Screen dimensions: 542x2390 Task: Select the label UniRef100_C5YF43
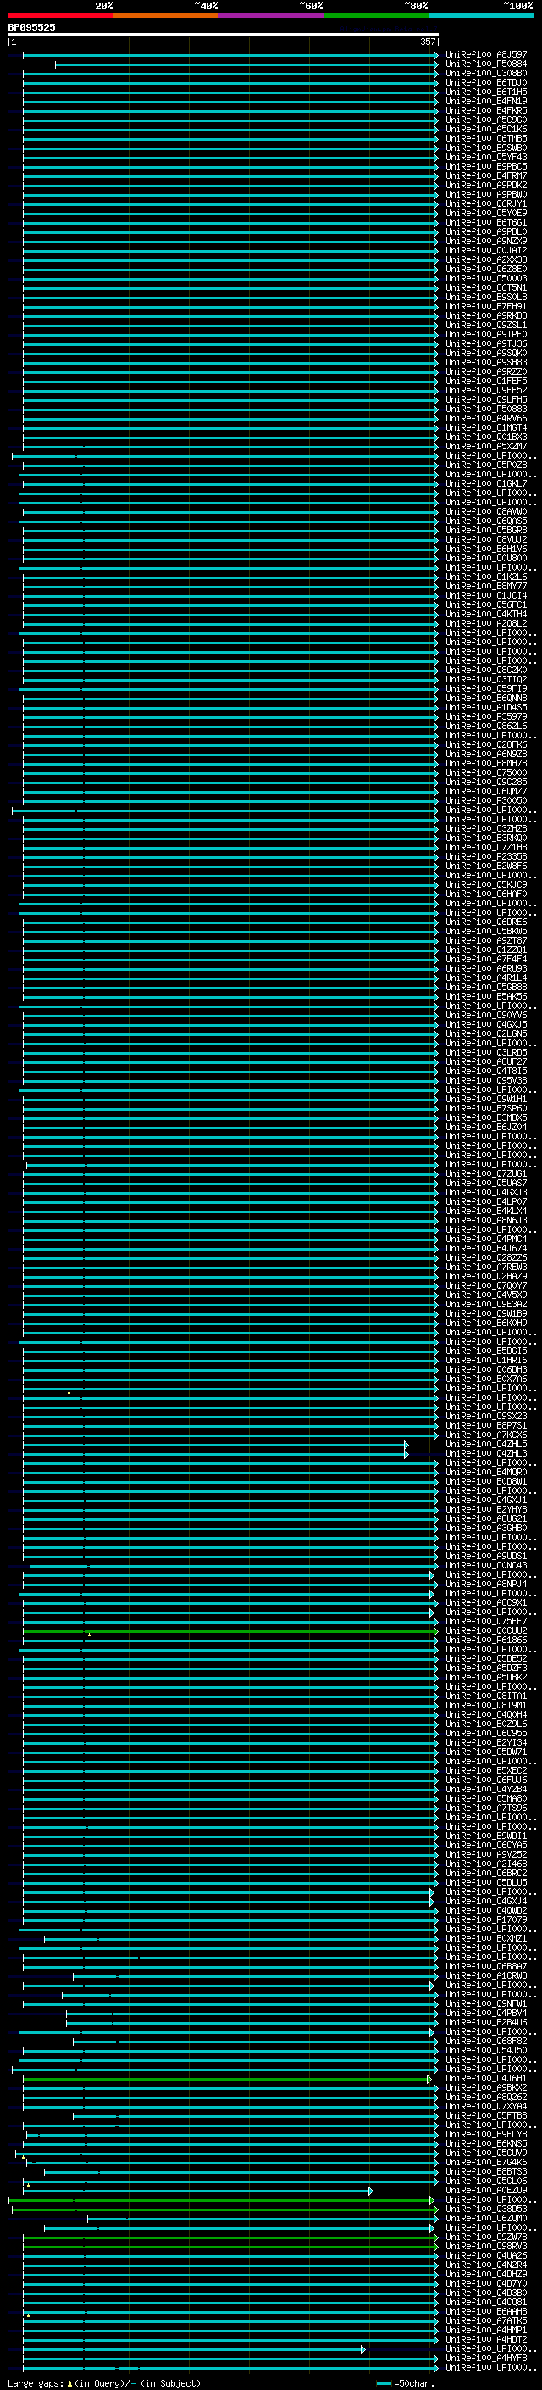click(x=486, y=157)
